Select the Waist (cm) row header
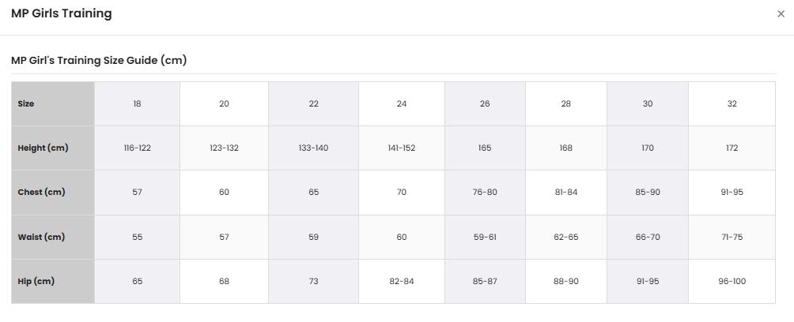This screenshot has width=794, height=322. [53, 237]
